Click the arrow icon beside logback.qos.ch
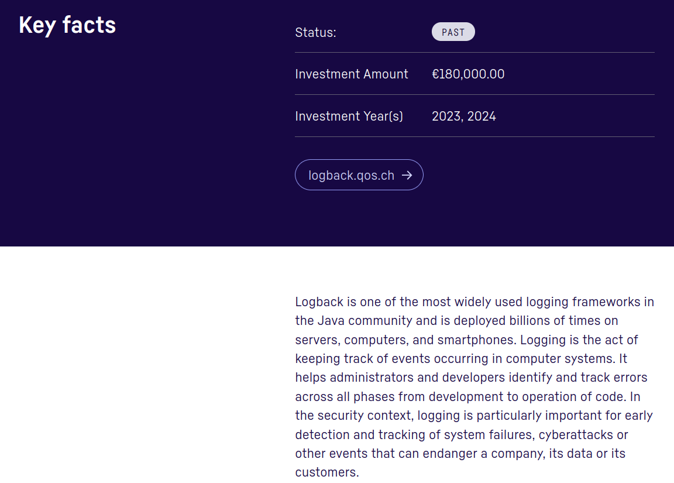Image resolution: width=674 pixels, height=483 pixels. [x=407, y=175]
